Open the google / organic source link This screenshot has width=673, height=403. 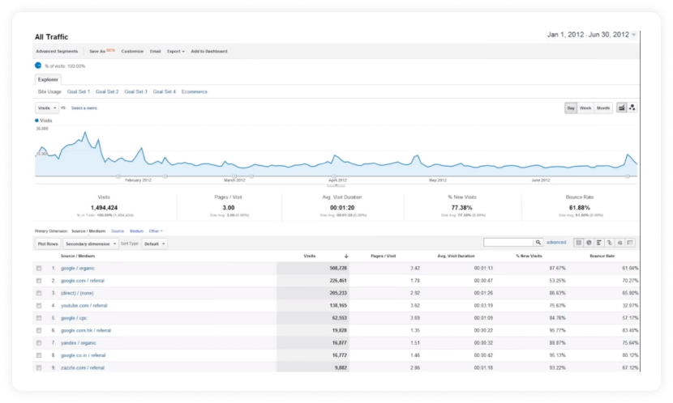(78, 268)
